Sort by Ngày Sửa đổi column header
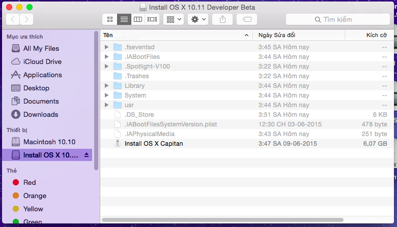Viewport: 397px width, 227px height. click(x=298, y=35)
